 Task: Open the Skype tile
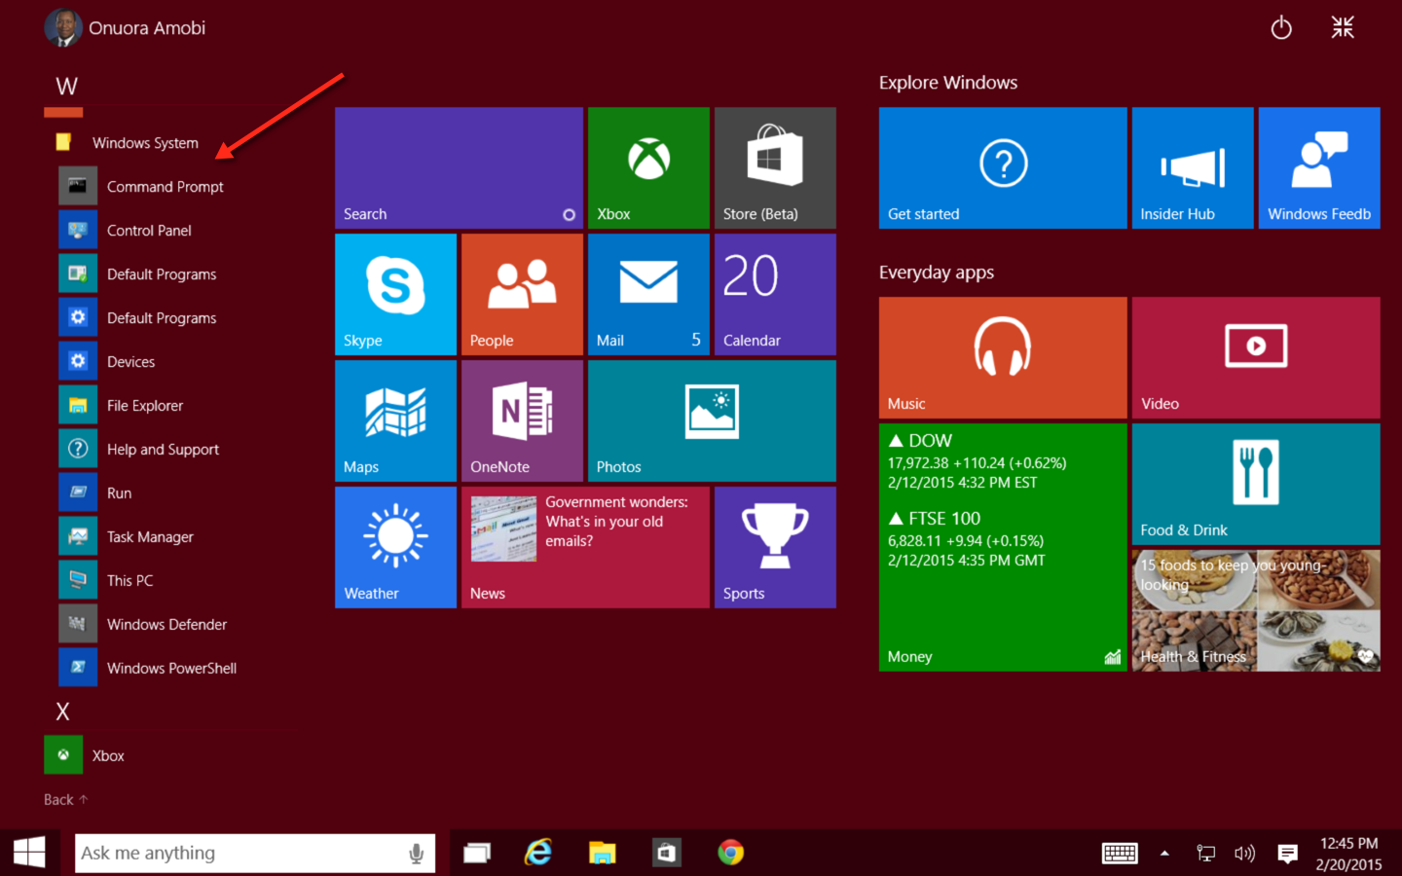click(x=395, y=294)
